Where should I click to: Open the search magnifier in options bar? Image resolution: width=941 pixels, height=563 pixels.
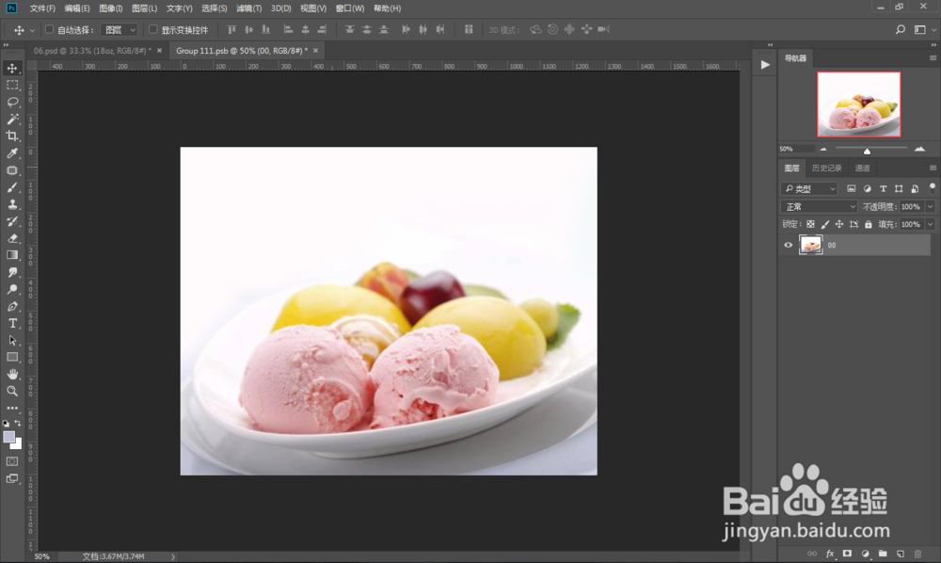(x=900, y=29)
